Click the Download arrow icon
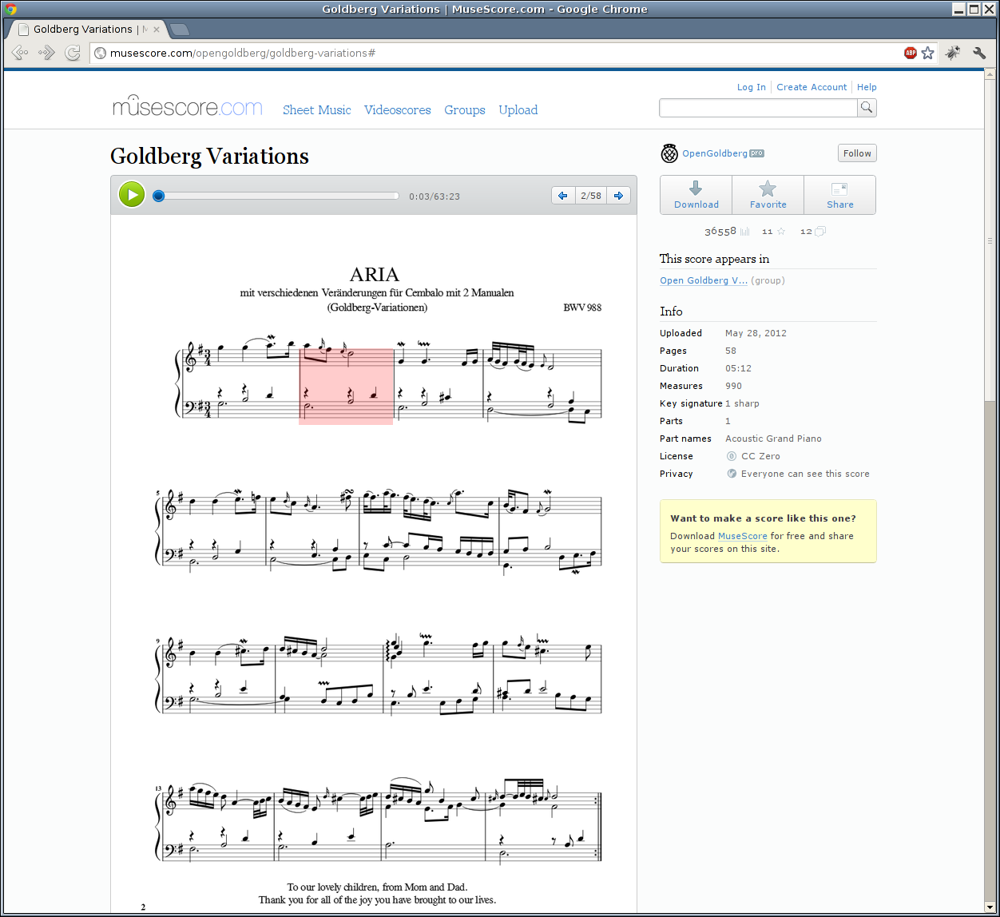 tap(696, 188)
